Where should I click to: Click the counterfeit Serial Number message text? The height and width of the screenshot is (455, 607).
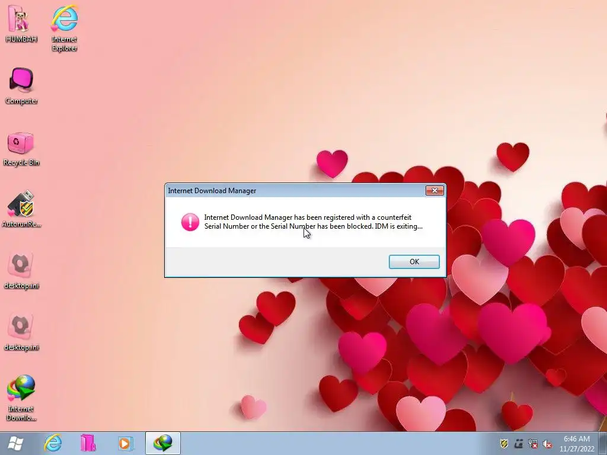point(313,222)
